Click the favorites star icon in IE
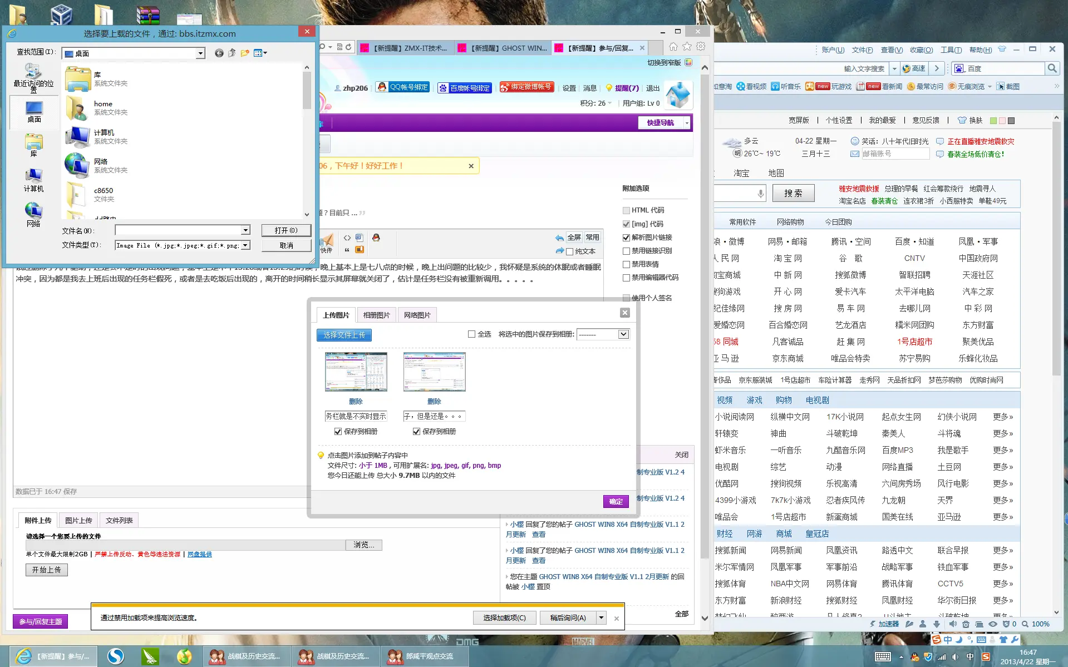This screenshot has width=1068, height=667. pos(687,47)
